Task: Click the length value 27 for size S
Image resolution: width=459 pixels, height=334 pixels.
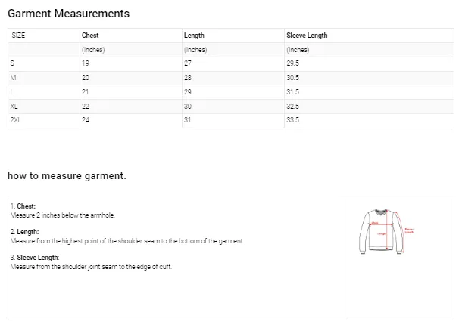Action: [x=188, y=63]
